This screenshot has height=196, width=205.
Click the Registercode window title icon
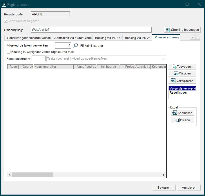(x=4, y=4)
